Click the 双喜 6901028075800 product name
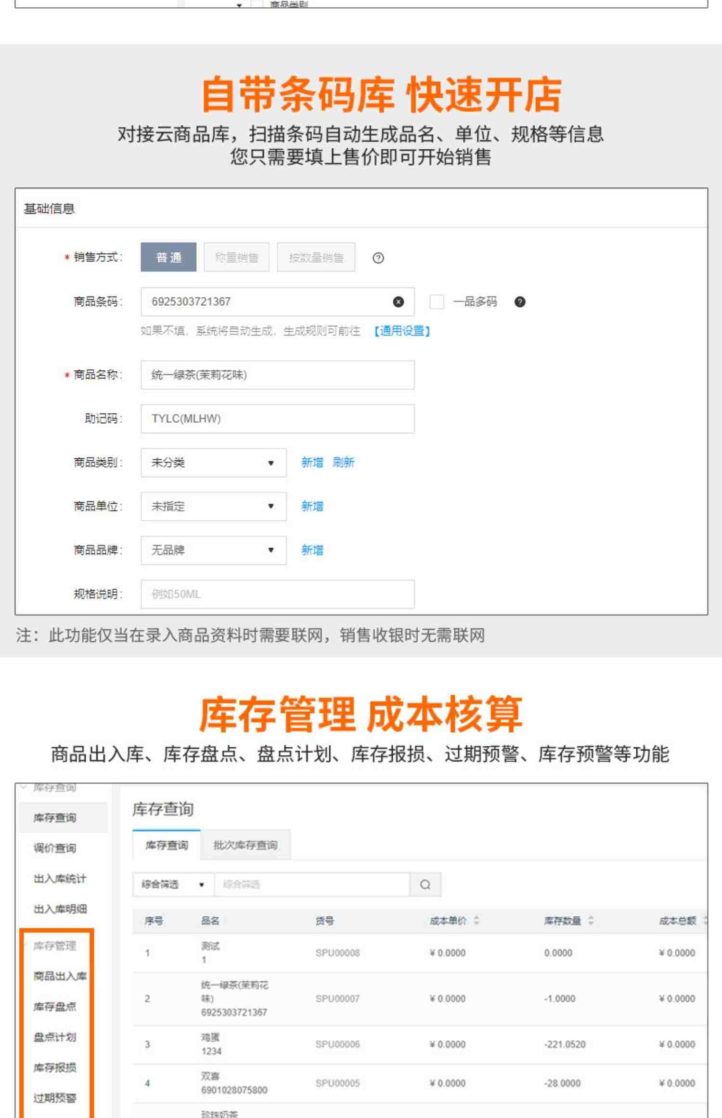The image size is (722, 1118). [234, 1083]
